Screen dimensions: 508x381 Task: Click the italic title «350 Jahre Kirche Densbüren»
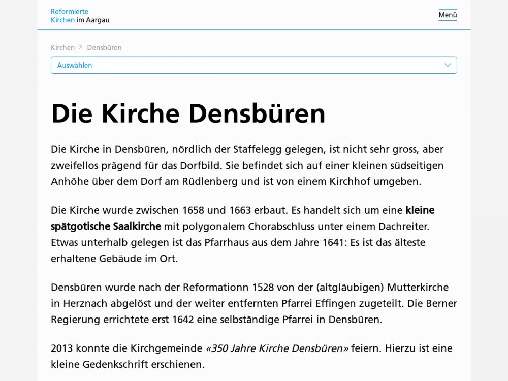point(277,348)
